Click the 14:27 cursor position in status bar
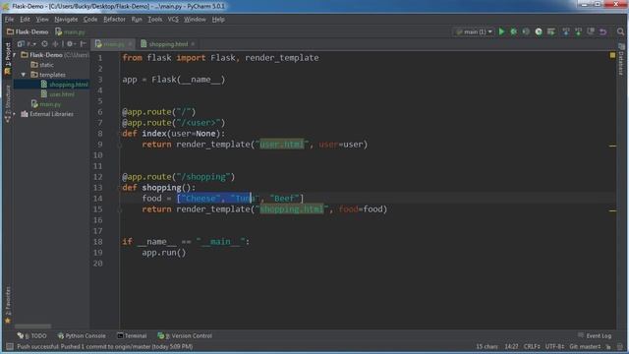The height and width of the screenshot is (354, 629). [511, 347]
